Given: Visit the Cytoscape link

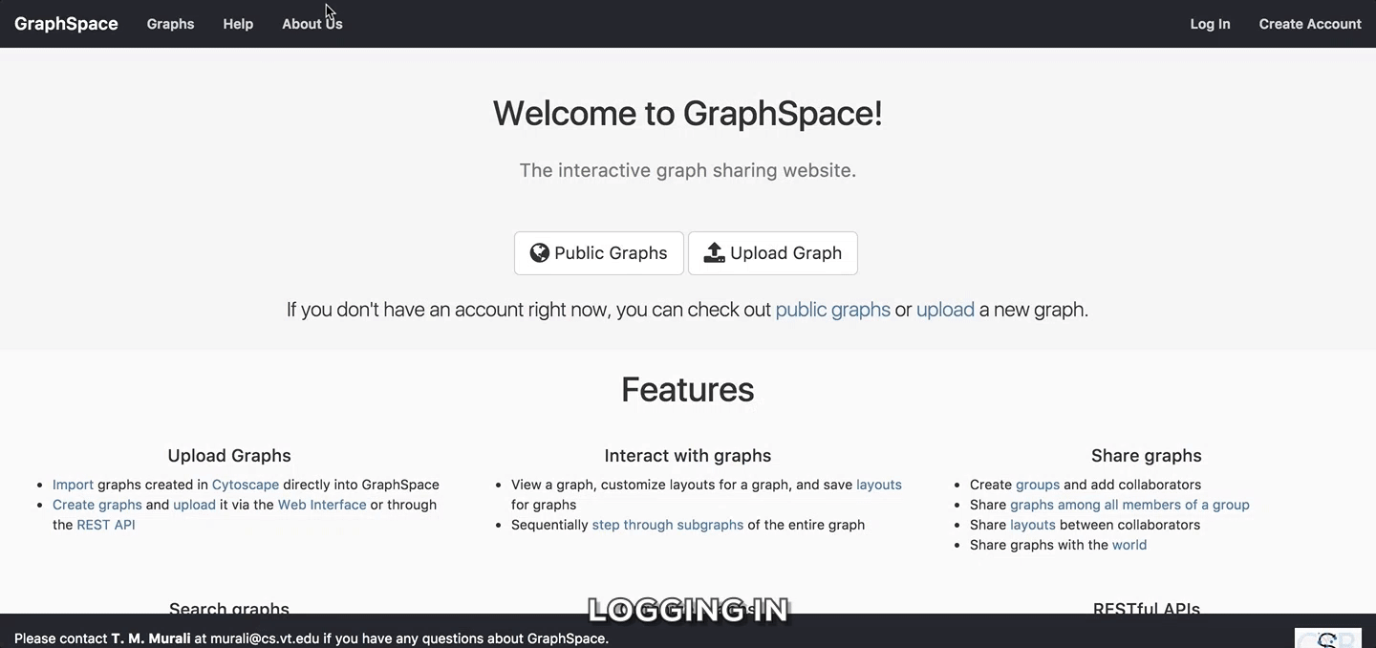Looking at the screenshot, I should click(246, 485).
